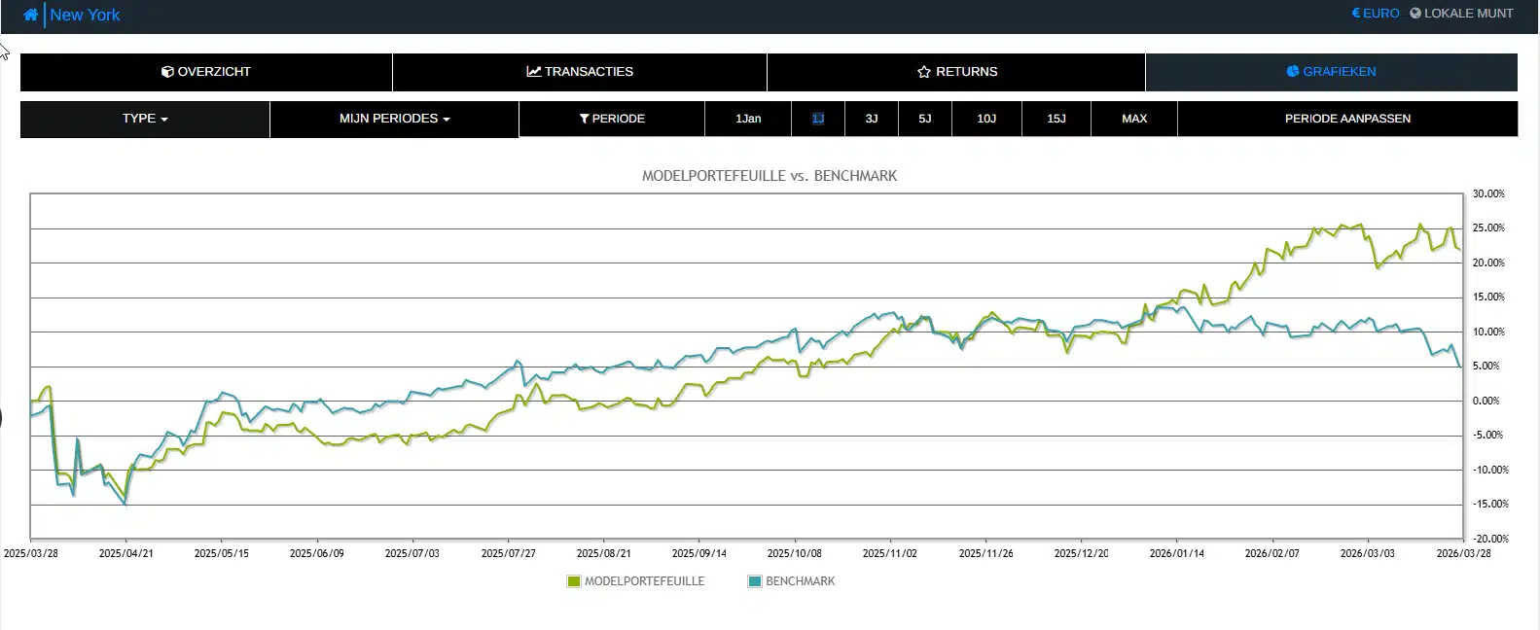Click the cube icon on Overzicht tab
Viewport: 1540px width, 630px height.
pyautogui.click(x=167, y=72)
